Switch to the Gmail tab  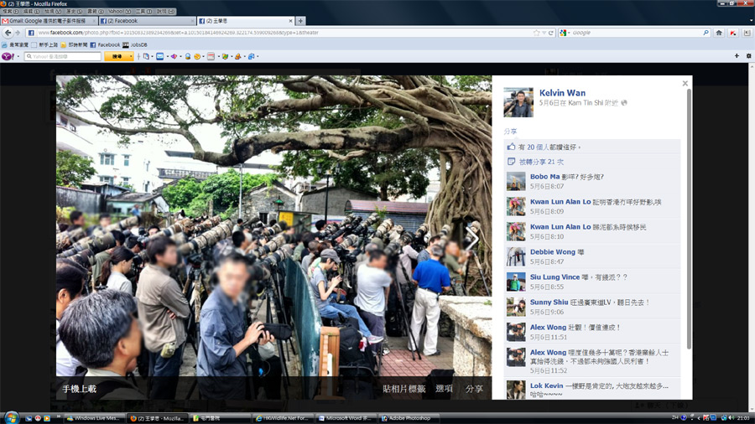[x=49, y=21]
